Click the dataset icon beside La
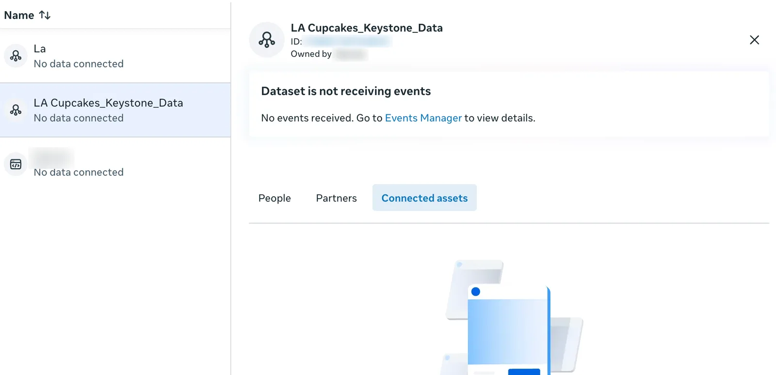 click(x=16, y=56)
